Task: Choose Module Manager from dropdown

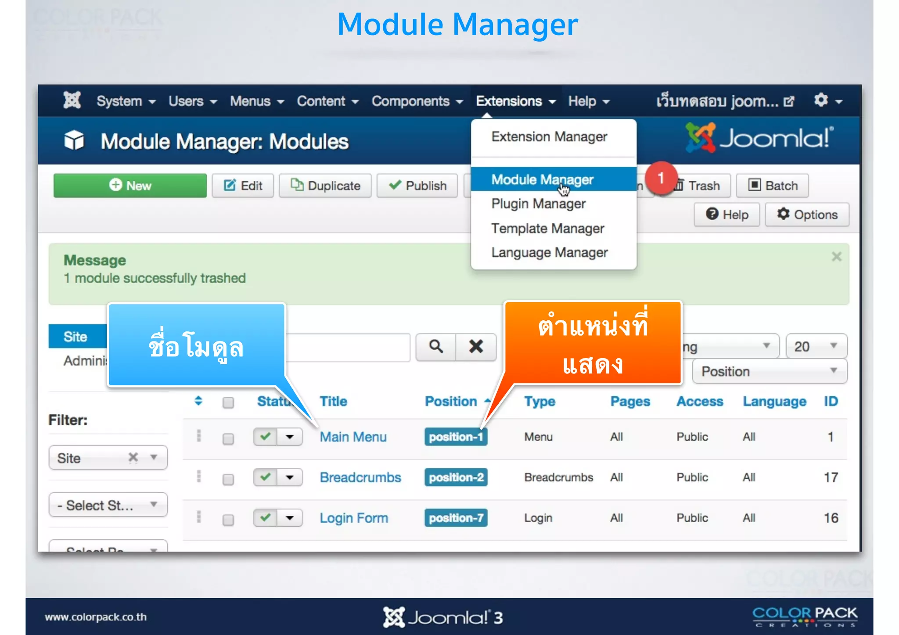Action: (x=554, y=179)
